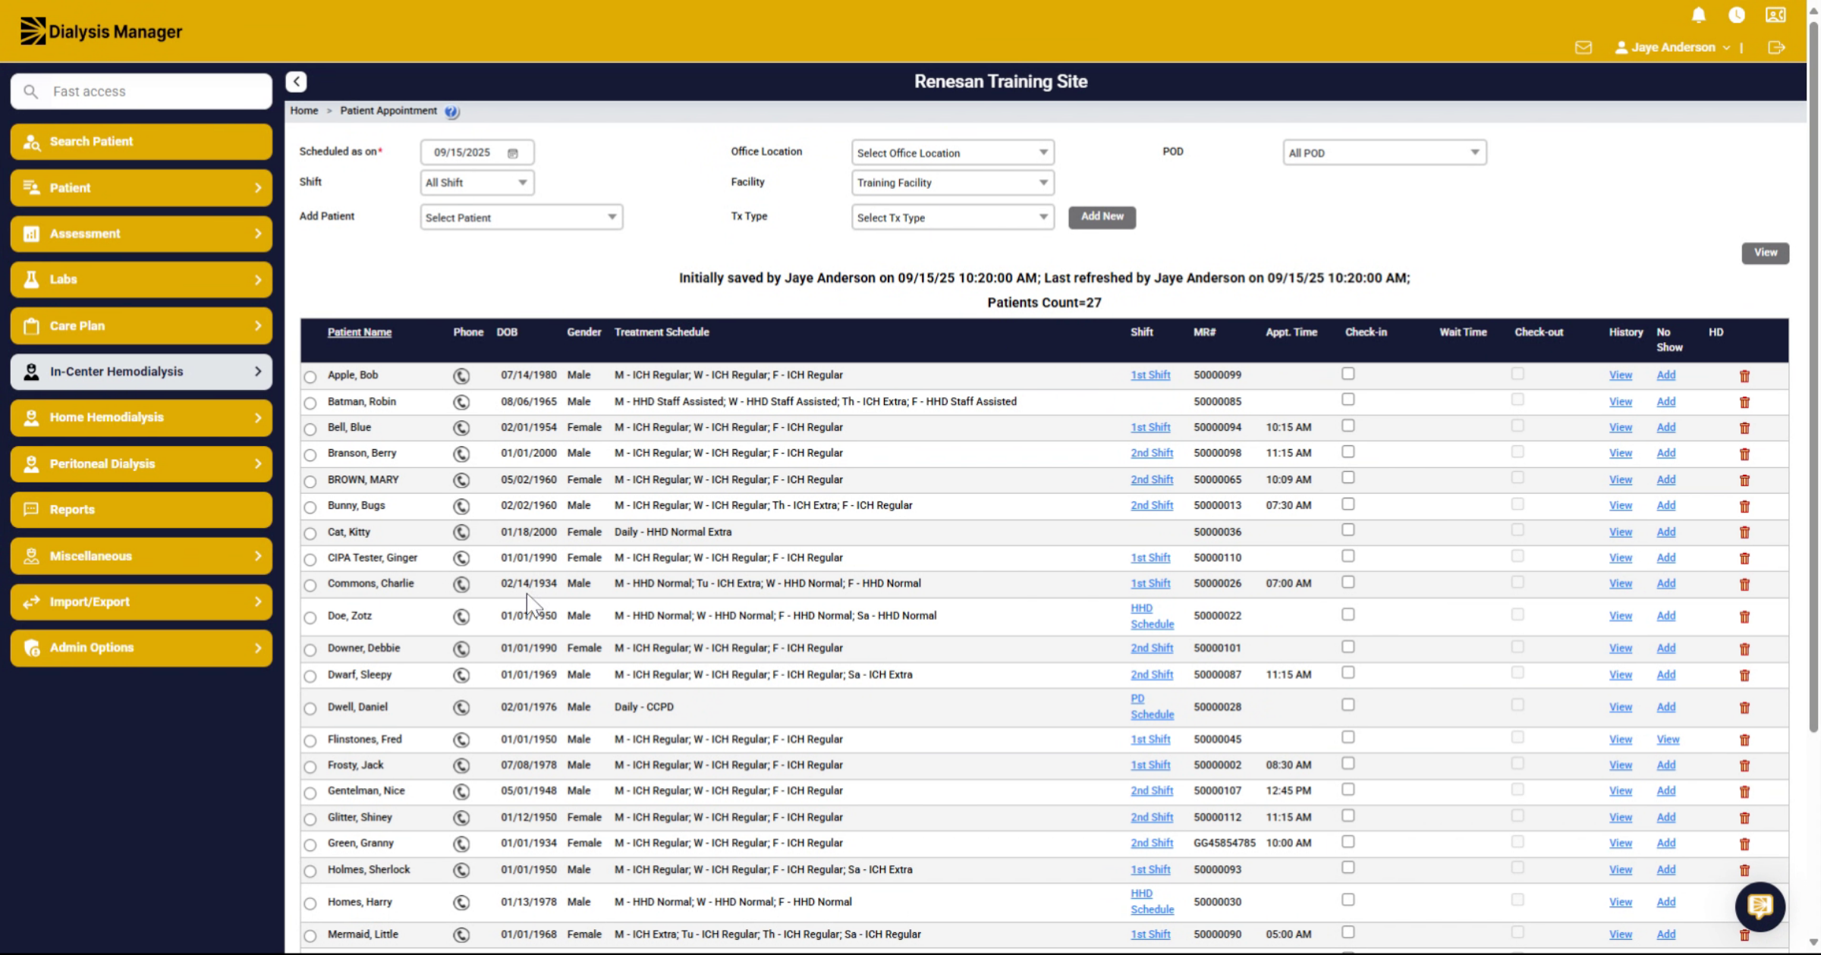Click the phone icon for Frosty, Jack

461,765
